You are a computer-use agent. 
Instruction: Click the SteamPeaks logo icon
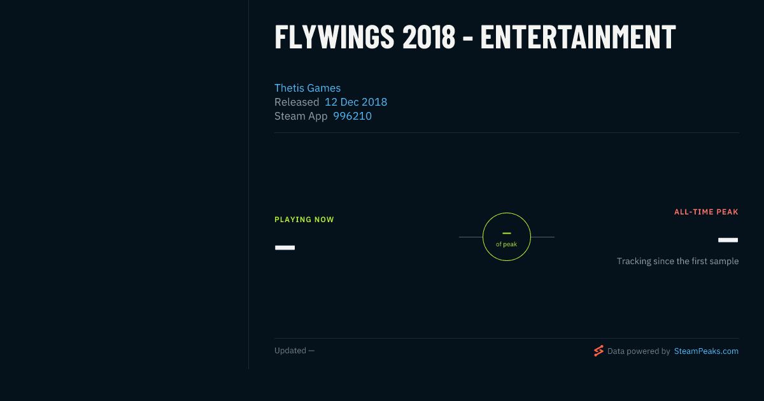(598, 351)
